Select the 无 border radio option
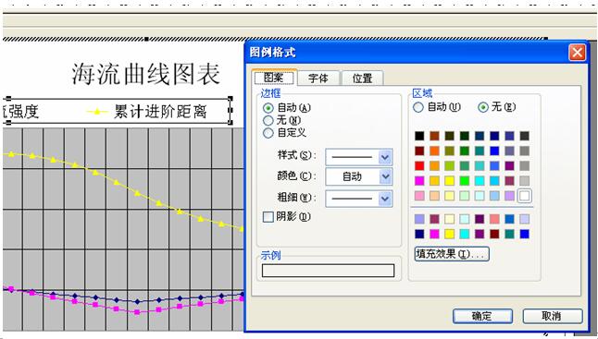 click(x=268, y=121)
